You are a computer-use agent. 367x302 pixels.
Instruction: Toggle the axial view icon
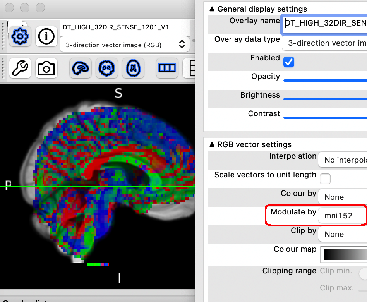[133, 68]
